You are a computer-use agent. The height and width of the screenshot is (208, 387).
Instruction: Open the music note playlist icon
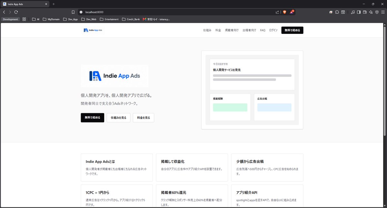pyautogui.click(x=353, y=12)
